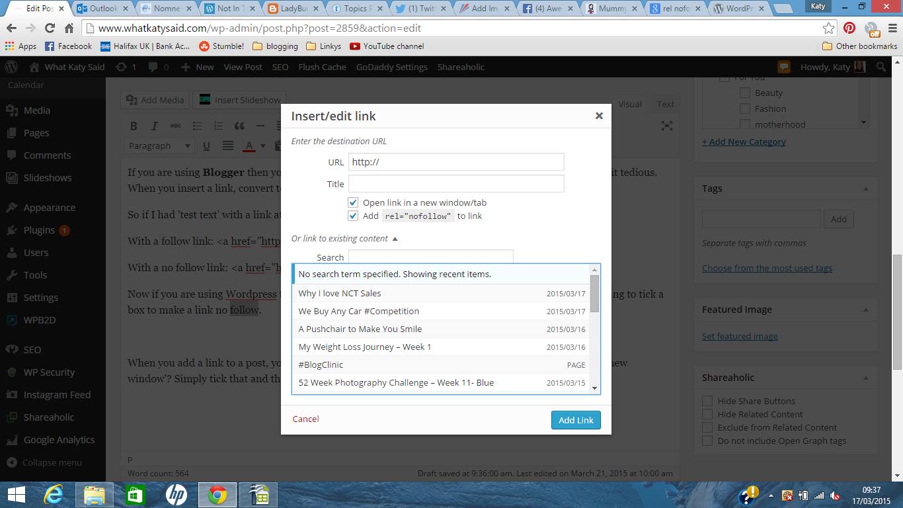Open the Chrome menu hamburger icon
The width and height of the screenshot is (903, 508).
point(892,28)
